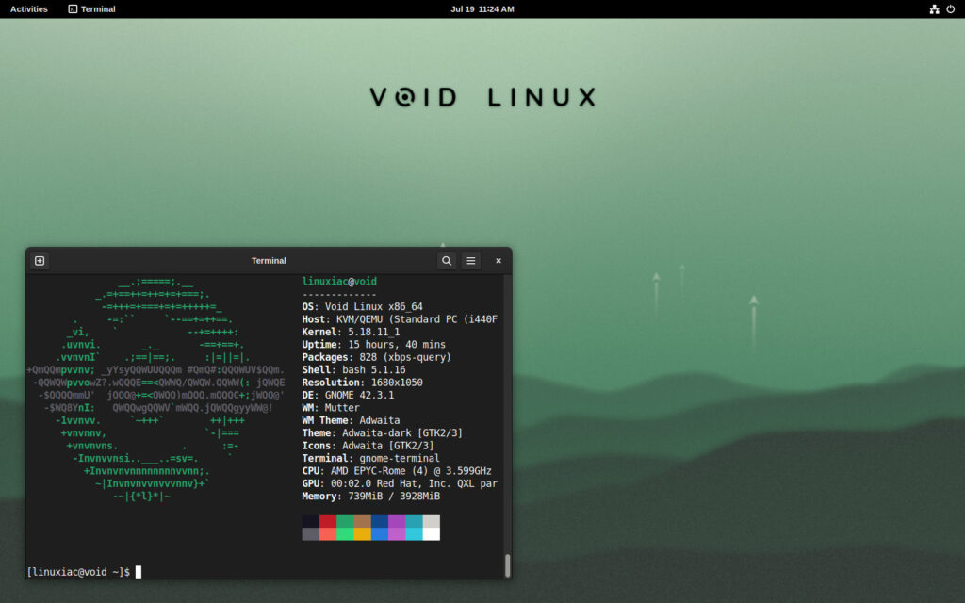Click the 'OS: Void Linux x86_64' line
The width and height of the screenshot is (965, 603).
click(x=363, y=306)
